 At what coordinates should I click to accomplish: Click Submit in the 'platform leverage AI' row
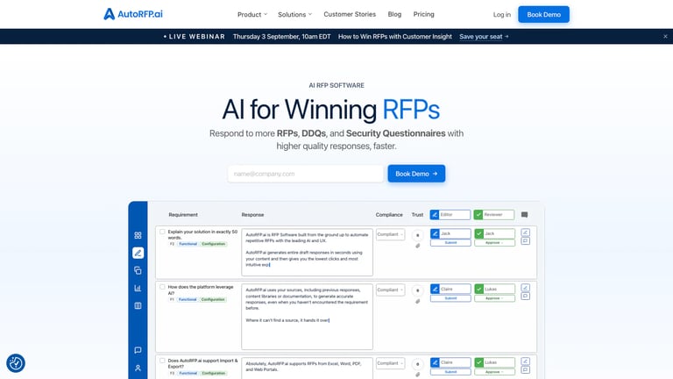pos(450,298)
